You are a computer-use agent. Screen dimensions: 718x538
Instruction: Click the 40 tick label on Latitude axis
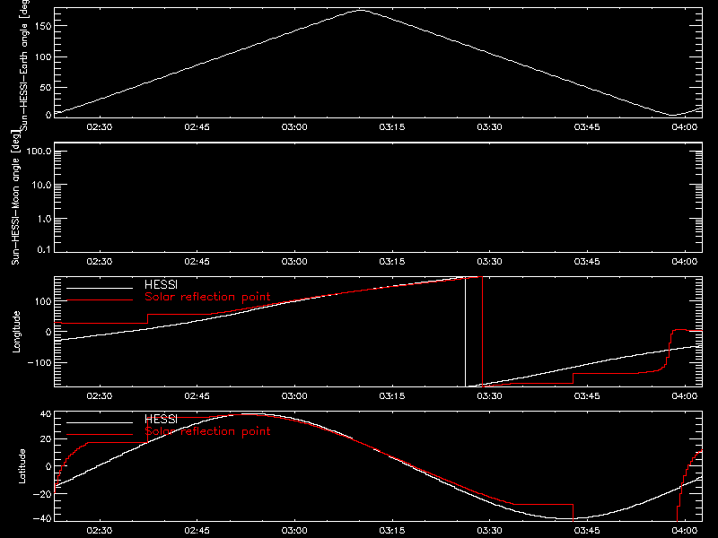46,414
